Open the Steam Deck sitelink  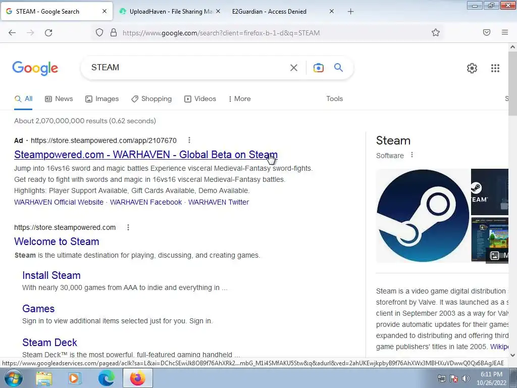point(50,343)
